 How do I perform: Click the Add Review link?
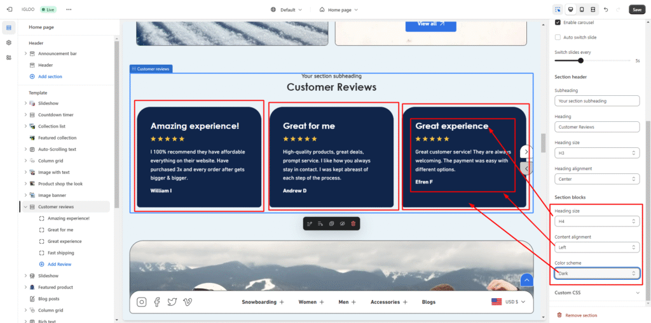tap(59, 264)
